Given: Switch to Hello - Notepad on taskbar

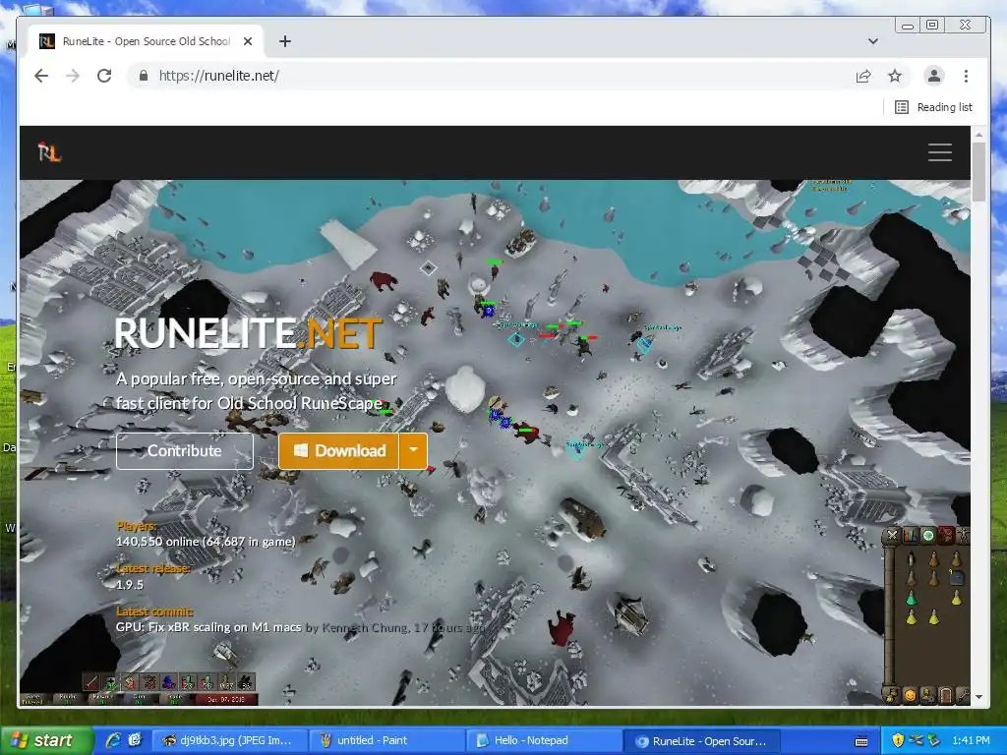Looking at the screenshot, I should (544, 740).
